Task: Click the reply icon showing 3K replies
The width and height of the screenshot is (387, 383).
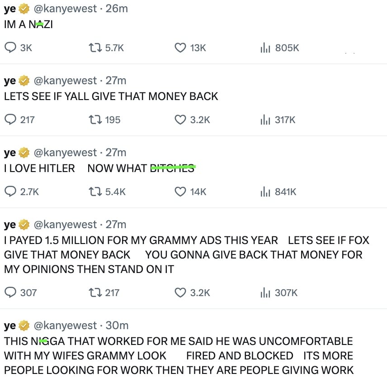Action: [x=10, y=48]
